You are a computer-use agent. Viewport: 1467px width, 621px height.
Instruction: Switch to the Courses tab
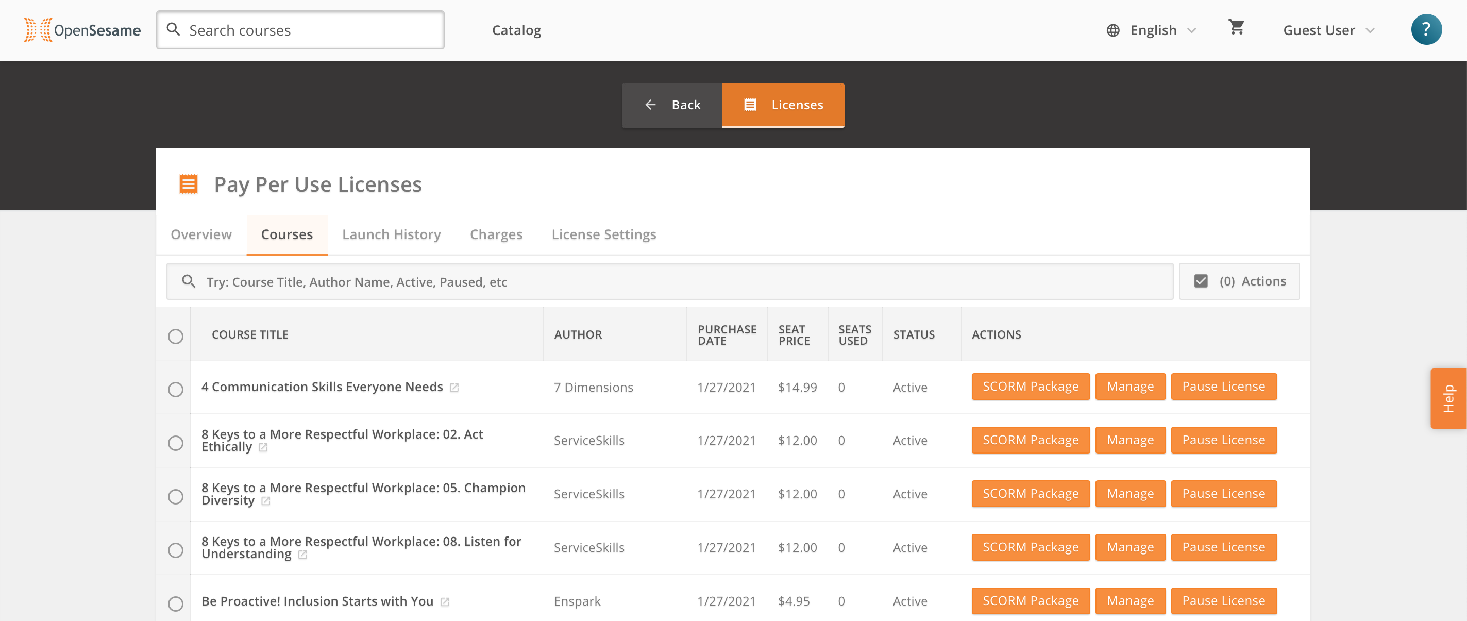click(286, 234)
